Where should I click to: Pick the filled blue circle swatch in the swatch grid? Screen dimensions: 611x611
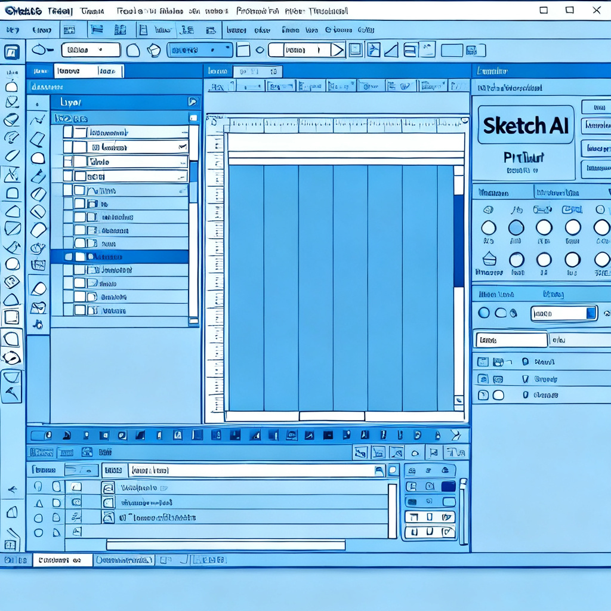[x=516, y=227]
